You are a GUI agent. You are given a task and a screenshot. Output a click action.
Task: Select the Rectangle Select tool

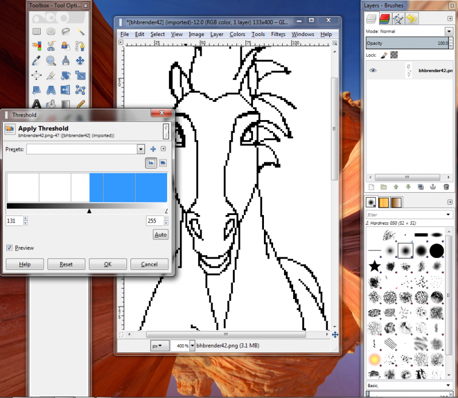(x=37, y=31)
